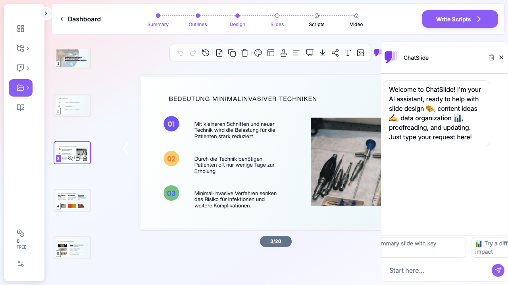Click the Write Scripts button

[460, 19]
